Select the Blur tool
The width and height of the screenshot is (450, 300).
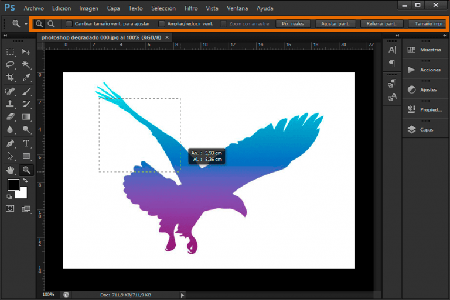pyautogui.click(x=10, y=129)
